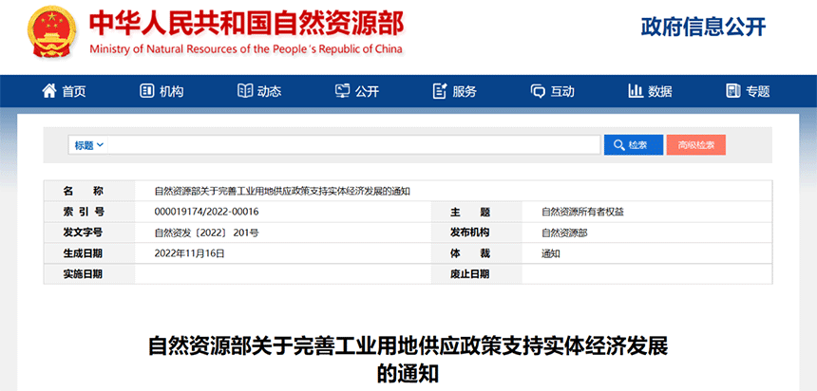
Task: Click the search keyword input field
Action: click(353, 145)
